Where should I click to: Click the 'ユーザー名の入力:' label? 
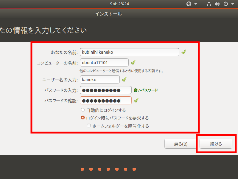click(60, 80)
